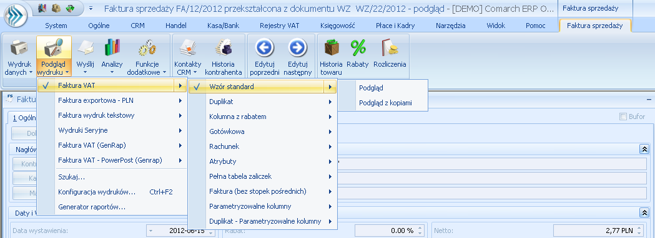This screenshot has width=655, height=238.
Task: Switch to the CRM ribbon tab
Action: click(x=137, y=26)
